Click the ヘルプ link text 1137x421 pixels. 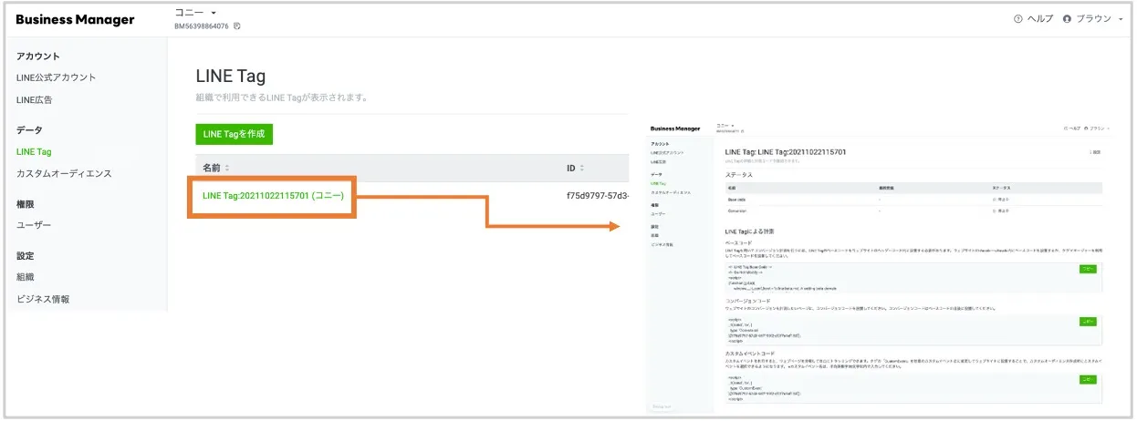[x=1040, y=19]
